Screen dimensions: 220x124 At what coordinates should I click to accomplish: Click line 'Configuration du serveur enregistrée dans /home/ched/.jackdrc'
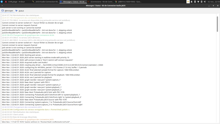pos(36,109)
